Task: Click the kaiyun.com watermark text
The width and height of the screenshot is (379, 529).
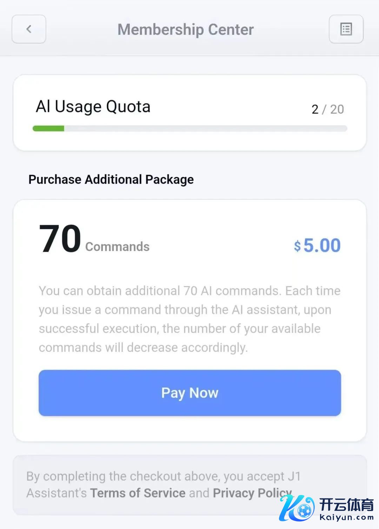Action: click(347, 517)
